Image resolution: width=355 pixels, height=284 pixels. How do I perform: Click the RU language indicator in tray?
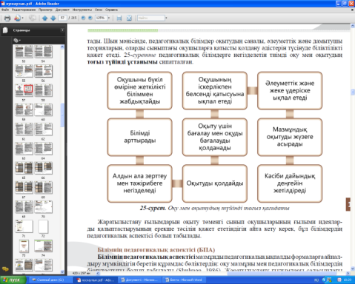pos(316,280)
